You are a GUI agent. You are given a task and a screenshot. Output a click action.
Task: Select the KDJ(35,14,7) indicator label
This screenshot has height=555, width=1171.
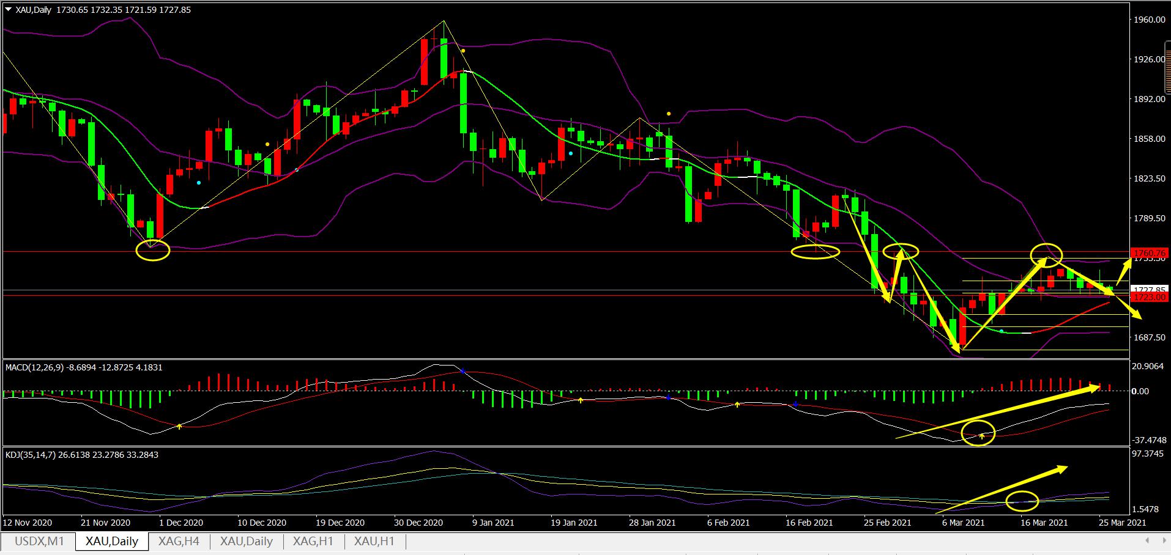tap(81, 455)
